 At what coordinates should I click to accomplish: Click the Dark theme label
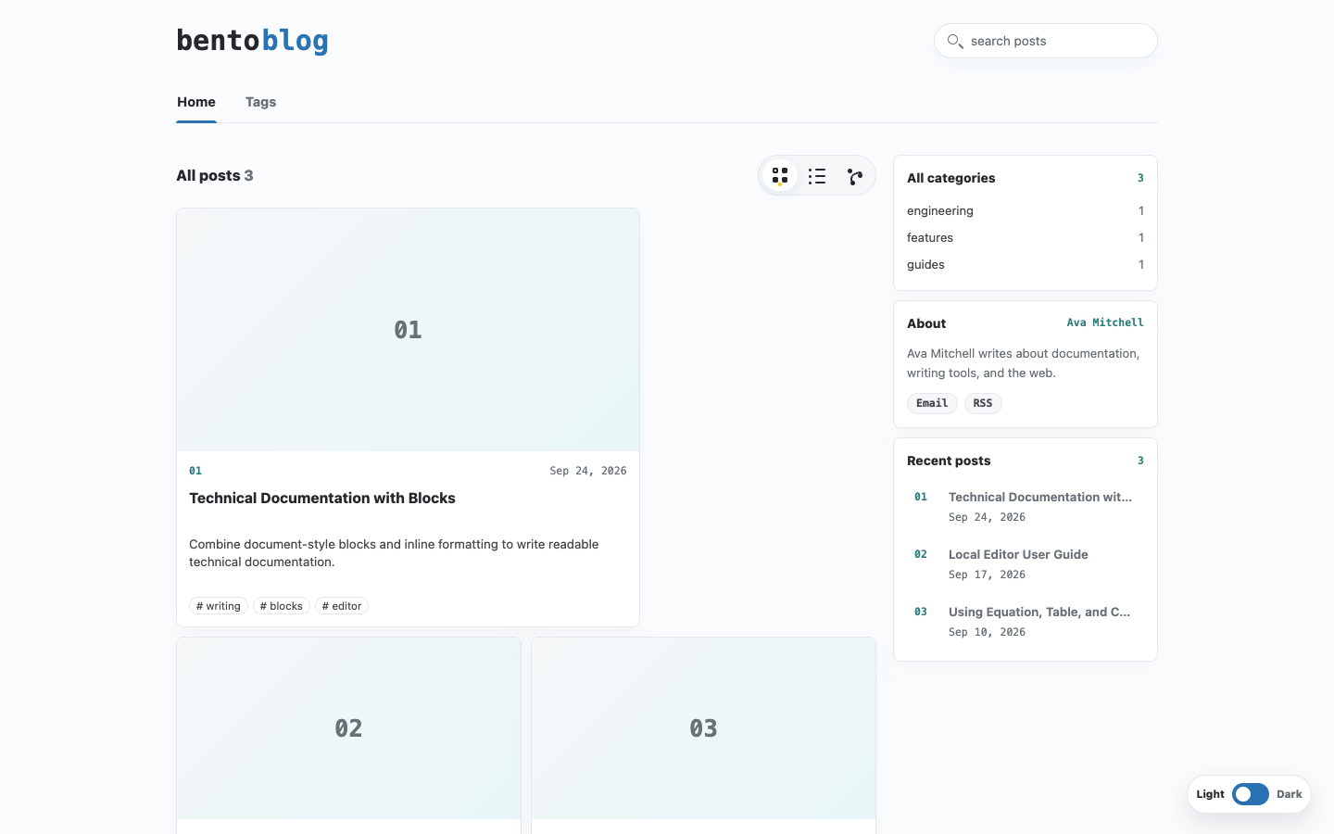pyautogui.click(x=1290, y=794)
